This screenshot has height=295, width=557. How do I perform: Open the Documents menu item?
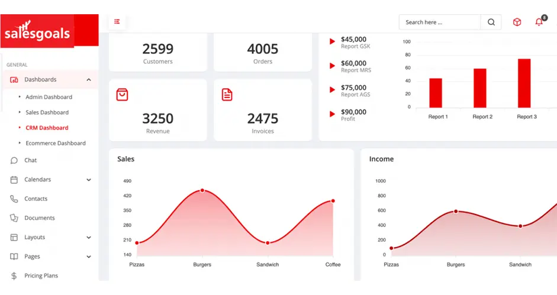coord(39,218)
